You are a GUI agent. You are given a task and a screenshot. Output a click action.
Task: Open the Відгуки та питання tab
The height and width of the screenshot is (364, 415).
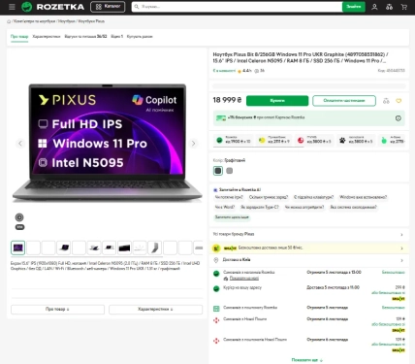point(85,37)
